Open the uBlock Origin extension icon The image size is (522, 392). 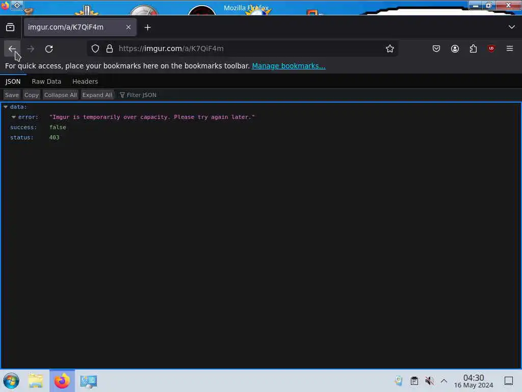491,48
